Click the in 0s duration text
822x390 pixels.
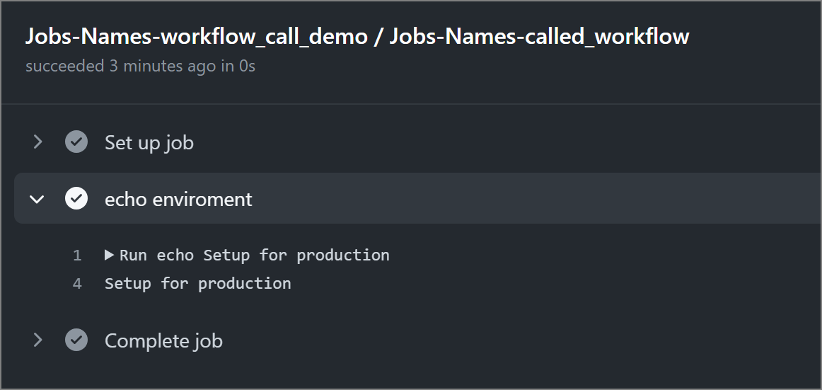[238, 67]
